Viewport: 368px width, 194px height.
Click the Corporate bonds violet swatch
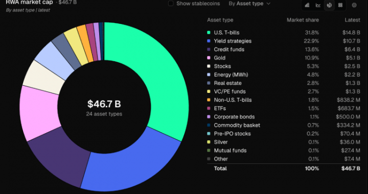[209, 117]
